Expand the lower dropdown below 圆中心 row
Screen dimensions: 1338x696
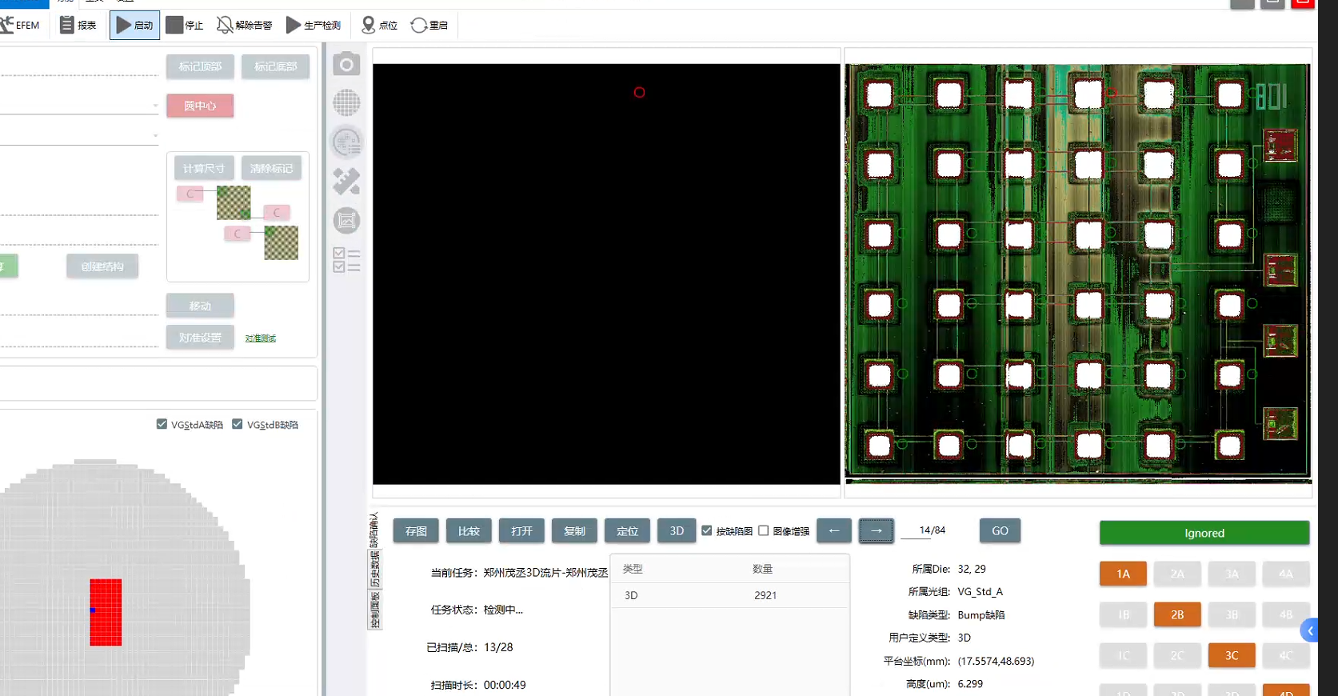pos(155,135)
